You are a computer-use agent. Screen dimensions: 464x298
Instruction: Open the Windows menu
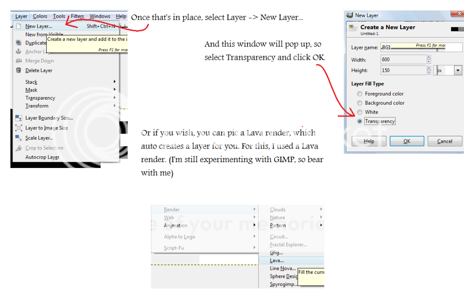(x=100, y=16)
